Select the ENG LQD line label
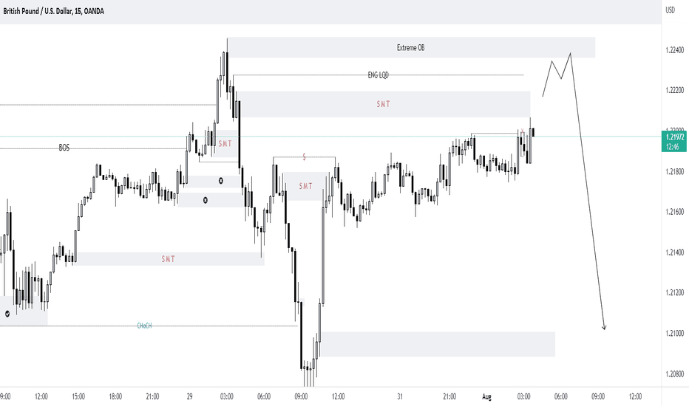The image size is (689, 406). (x=378, y=75)
